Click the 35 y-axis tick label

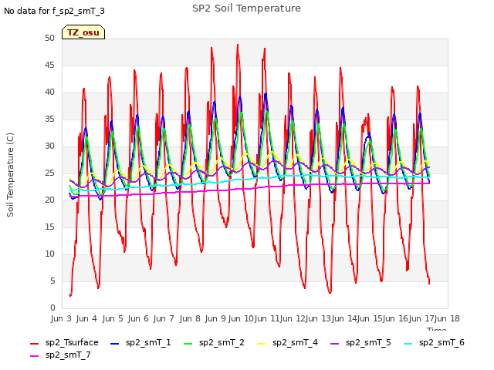49,119
